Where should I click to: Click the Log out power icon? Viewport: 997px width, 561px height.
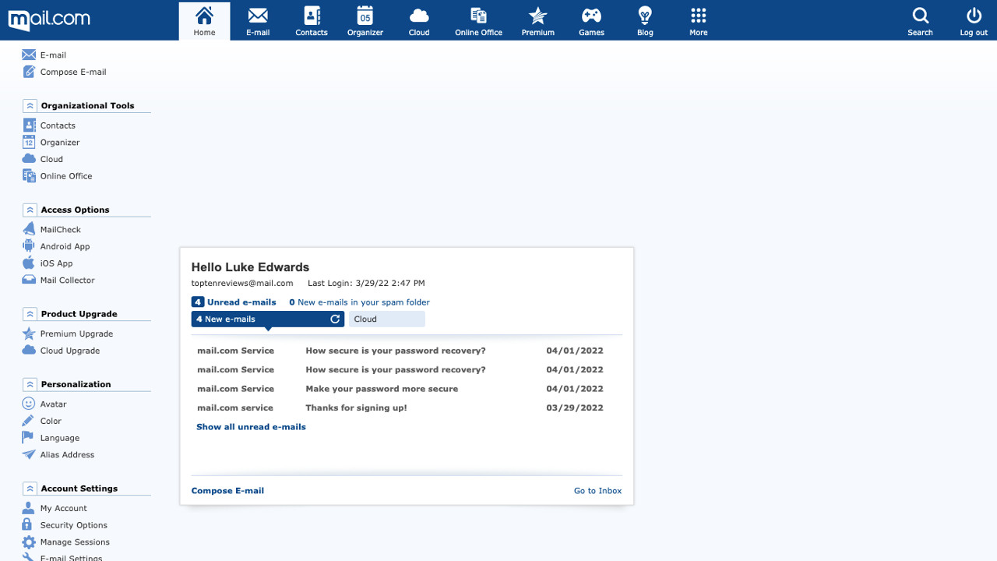tap(974, 16)
